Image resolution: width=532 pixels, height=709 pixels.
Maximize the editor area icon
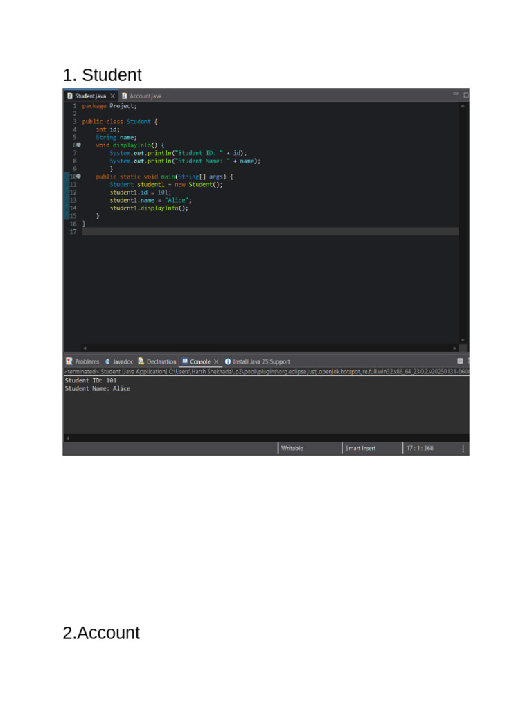click(x=465, y=94)
